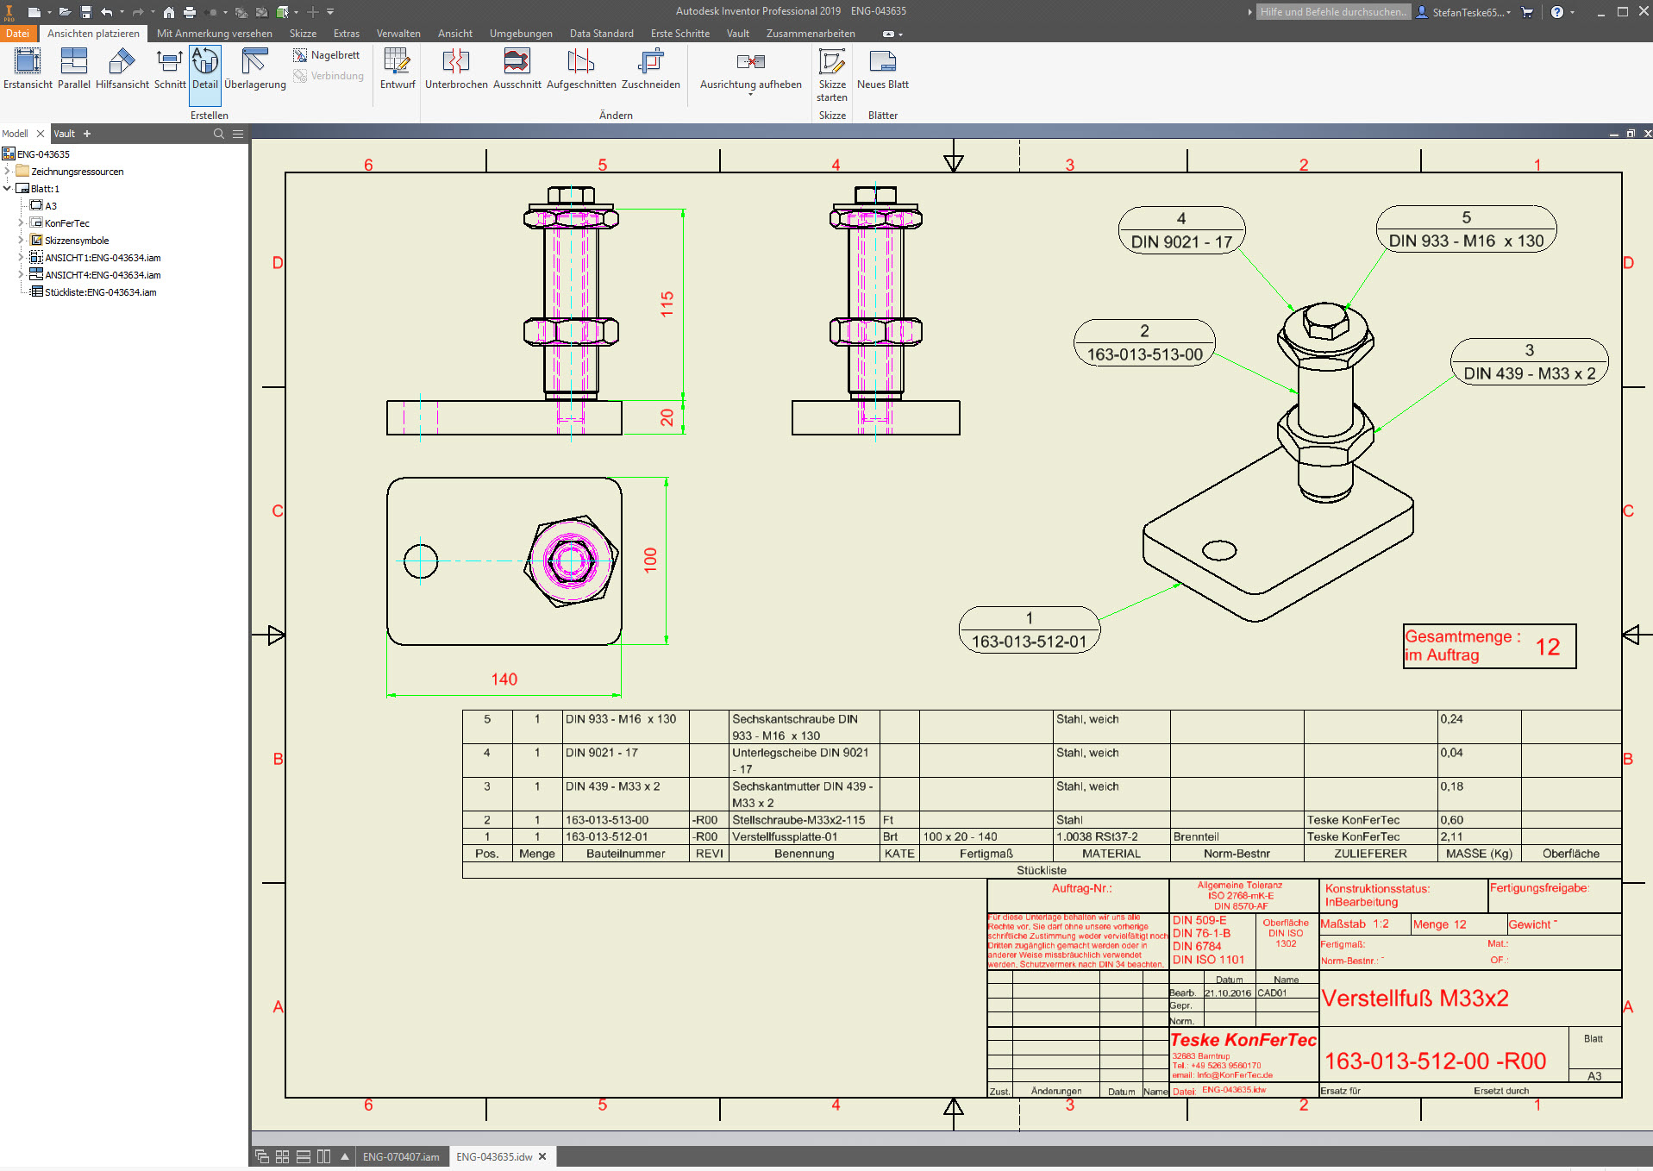Open the help question mark icon
This screenshot has width=1653, height=1171.
1557,12
